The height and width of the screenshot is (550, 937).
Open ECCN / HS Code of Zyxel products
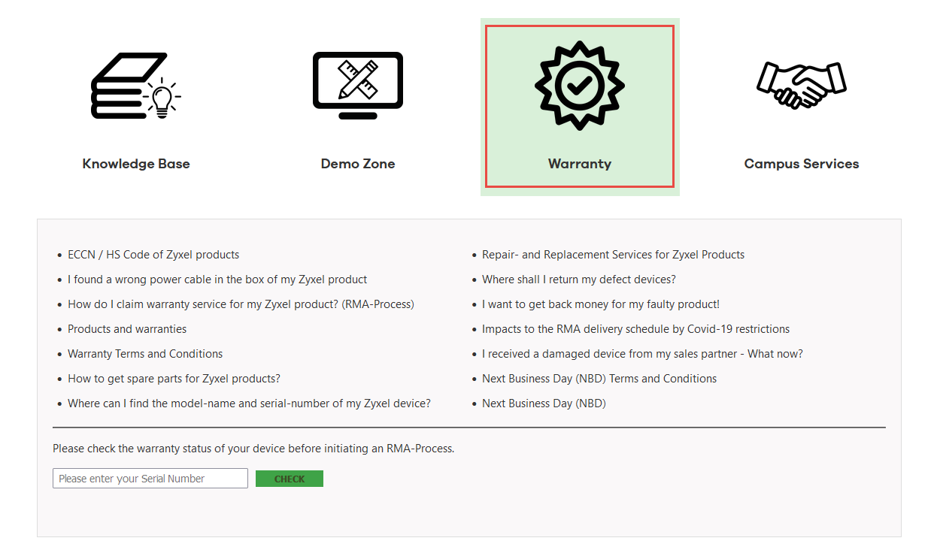(153, 255)
